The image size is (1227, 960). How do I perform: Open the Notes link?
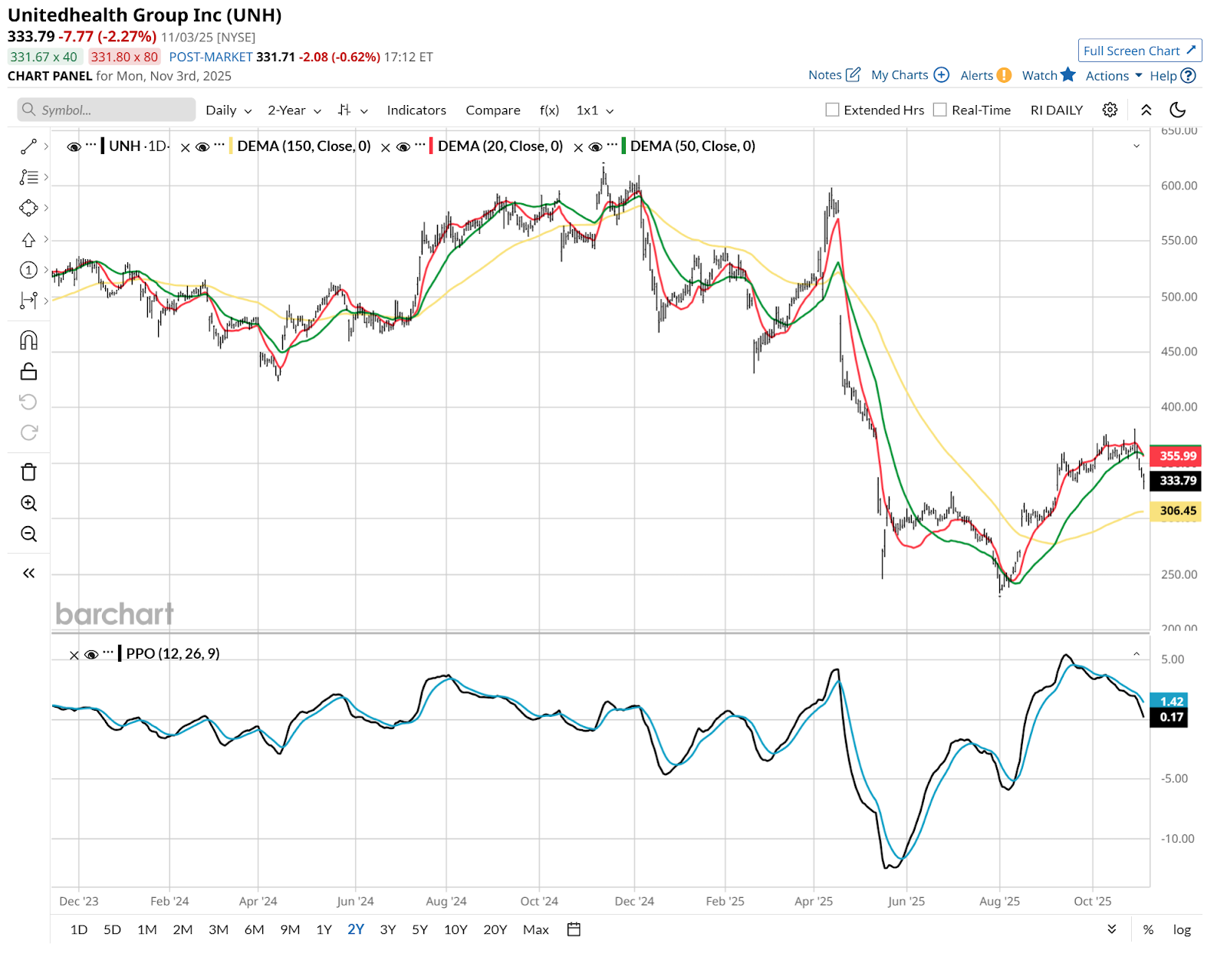tap(834, 75)
